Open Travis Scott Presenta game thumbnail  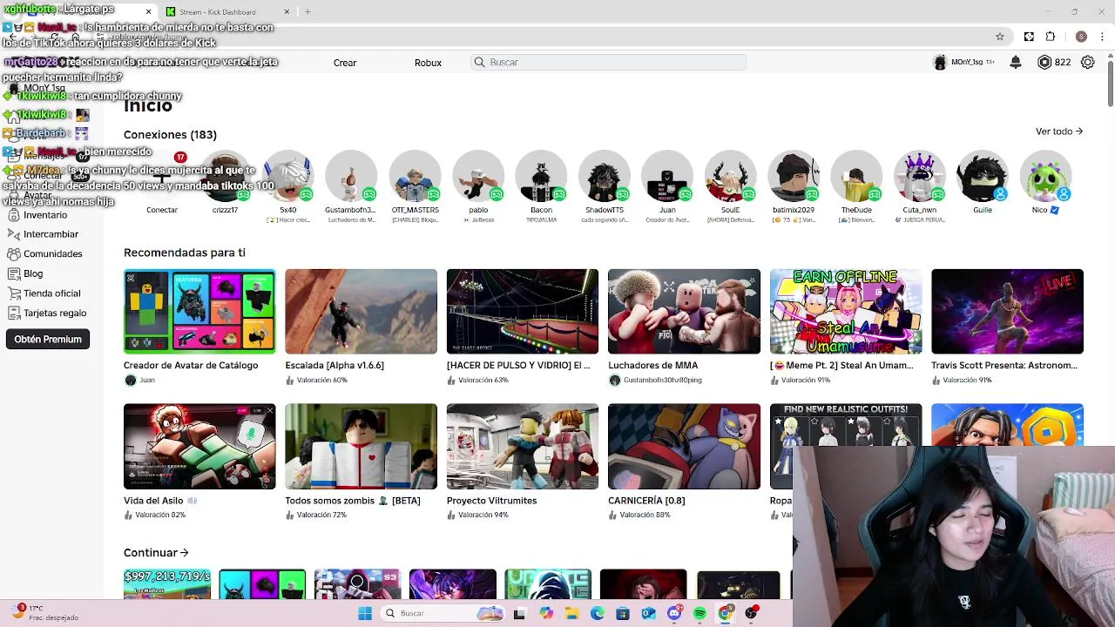point(1007,312)
